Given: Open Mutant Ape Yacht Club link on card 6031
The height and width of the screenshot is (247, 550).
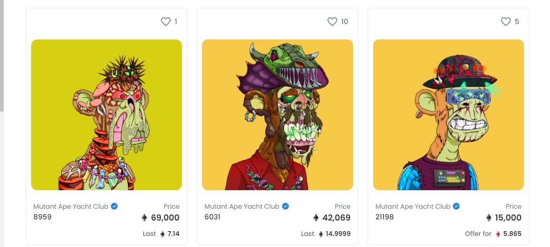Looking at the screenshot, I should 242,206.
